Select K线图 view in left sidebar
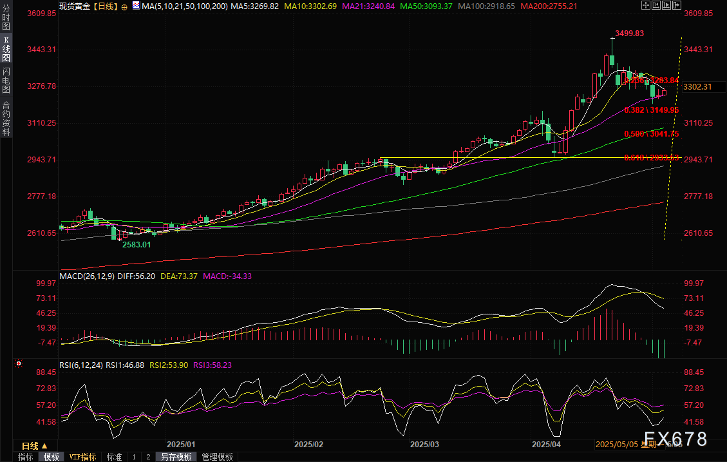Viewport: 727px width, 462px height. click(6, 49)
